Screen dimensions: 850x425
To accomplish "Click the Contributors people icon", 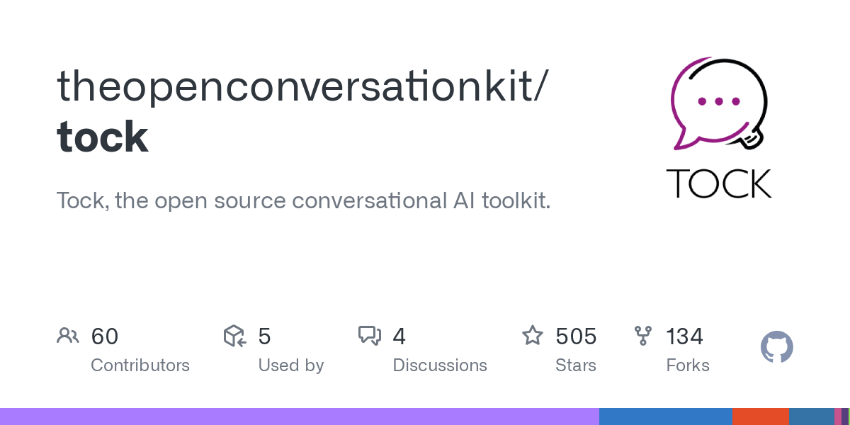I will [x=68, y=336].
